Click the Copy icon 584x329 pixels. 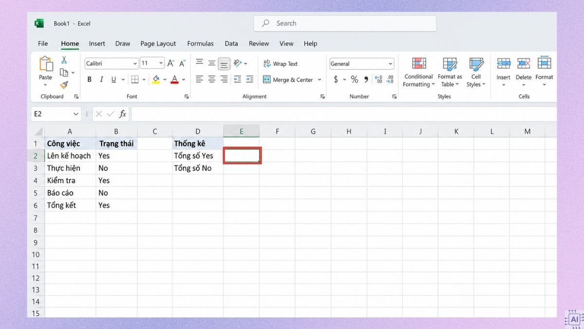tap(64, 73)
